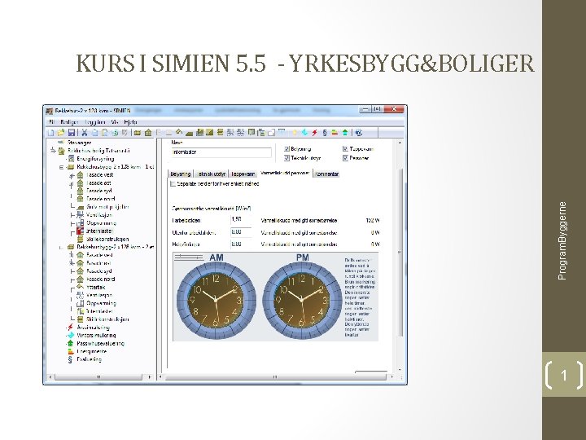Click the colored bars icon beside Energimerke
586x440 pixels.
coord(70,351)
